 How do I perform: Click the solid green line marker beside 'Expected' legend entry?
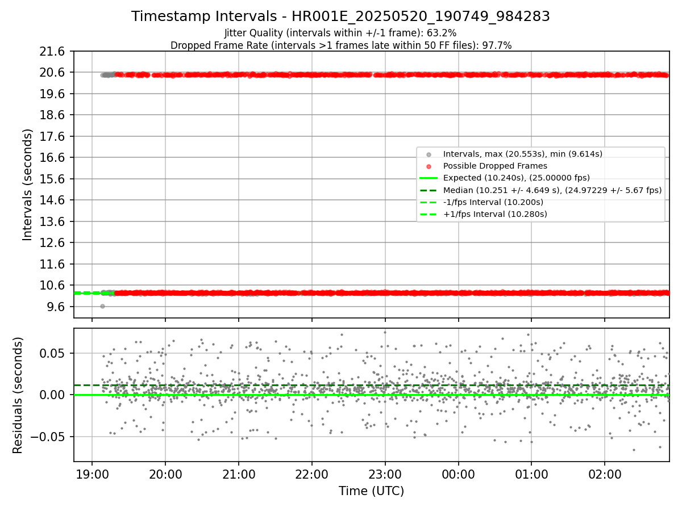429,178
